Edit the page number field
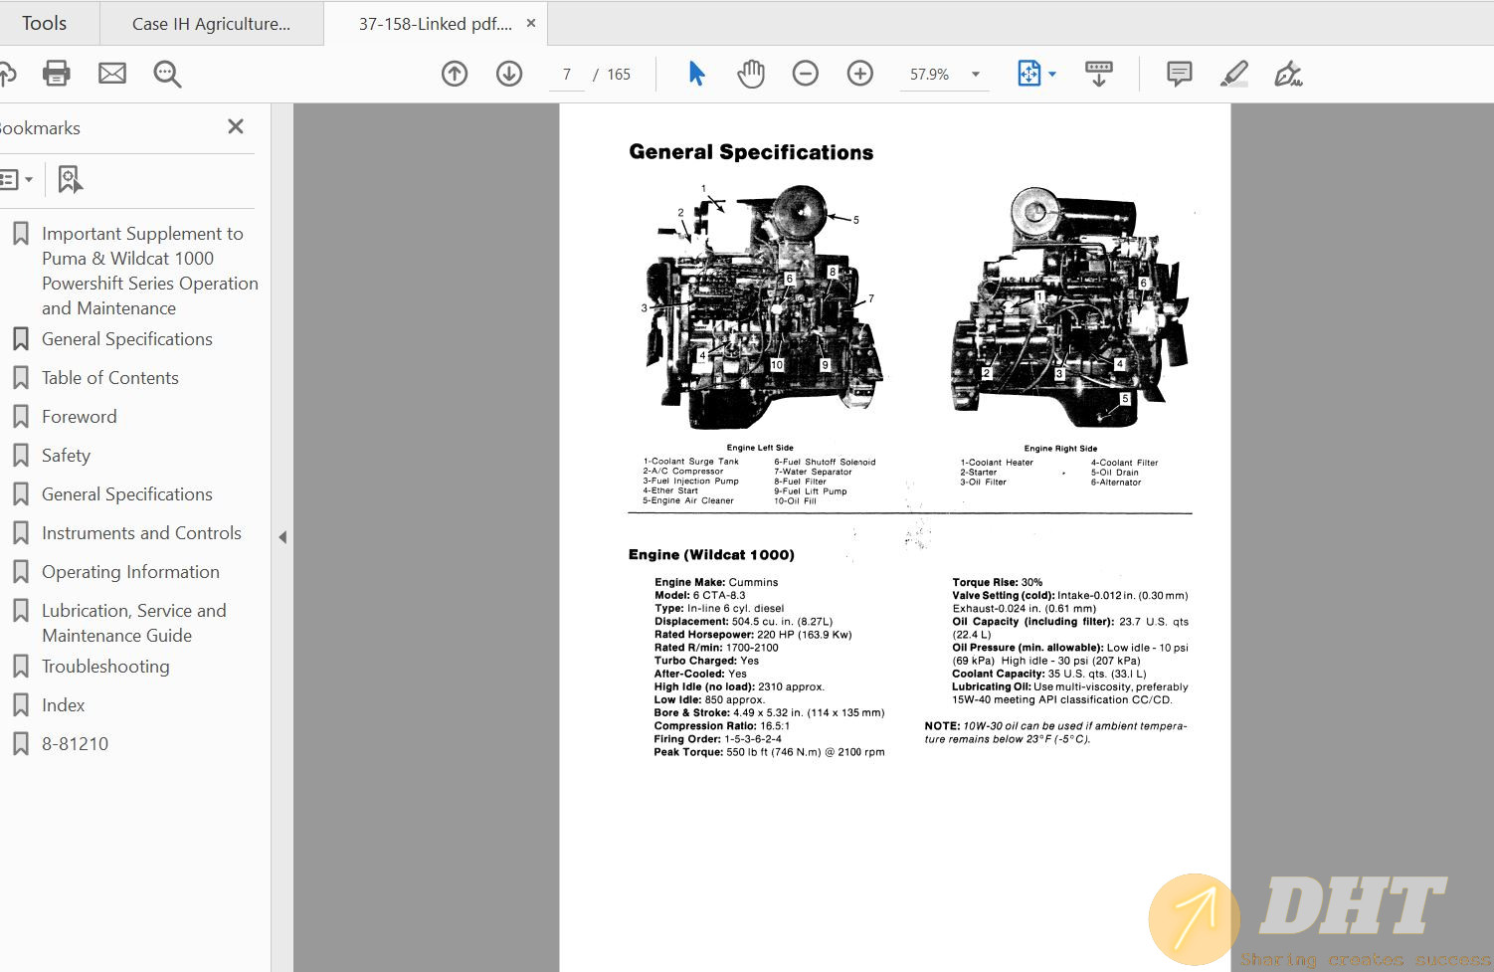This screenshot has width=1494, height=972. (567, 75)
